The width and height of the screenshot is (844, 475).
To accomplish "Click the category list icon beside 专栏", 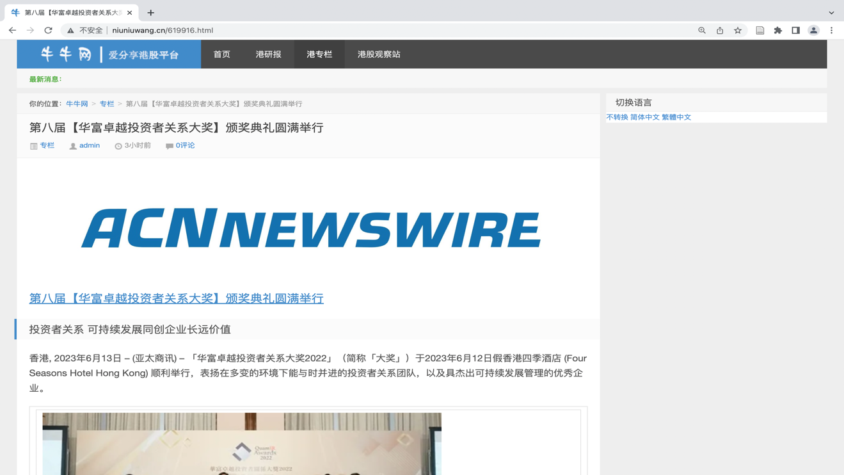I will coord(34,146).
